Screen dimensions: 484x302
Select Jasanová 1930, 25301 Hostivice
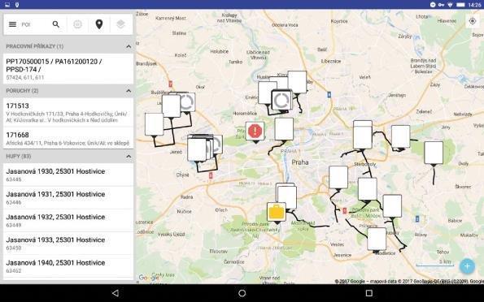pyautogui.click(x=68, y=175)
